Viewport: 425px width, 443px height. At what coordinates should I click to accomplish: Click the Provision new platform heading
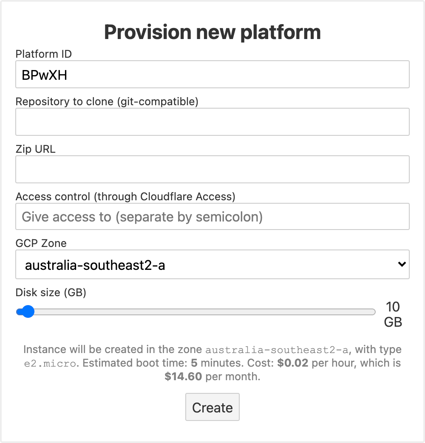point(212,32)
